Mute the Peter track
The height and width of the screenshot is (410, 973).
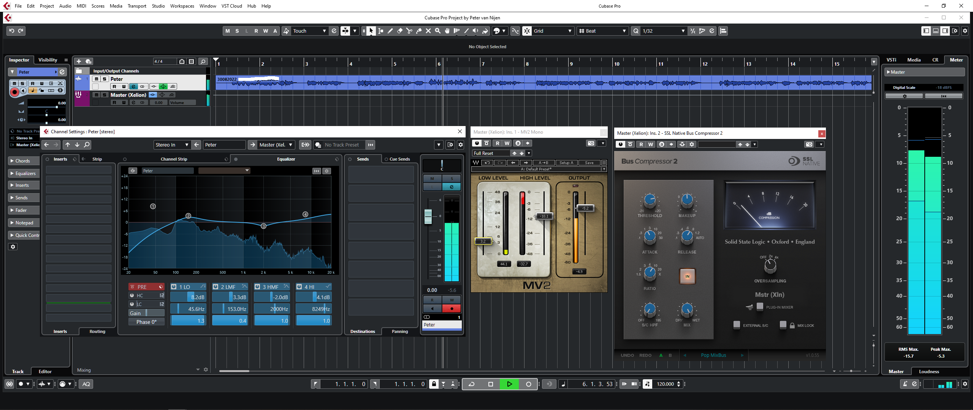point(97,79)
